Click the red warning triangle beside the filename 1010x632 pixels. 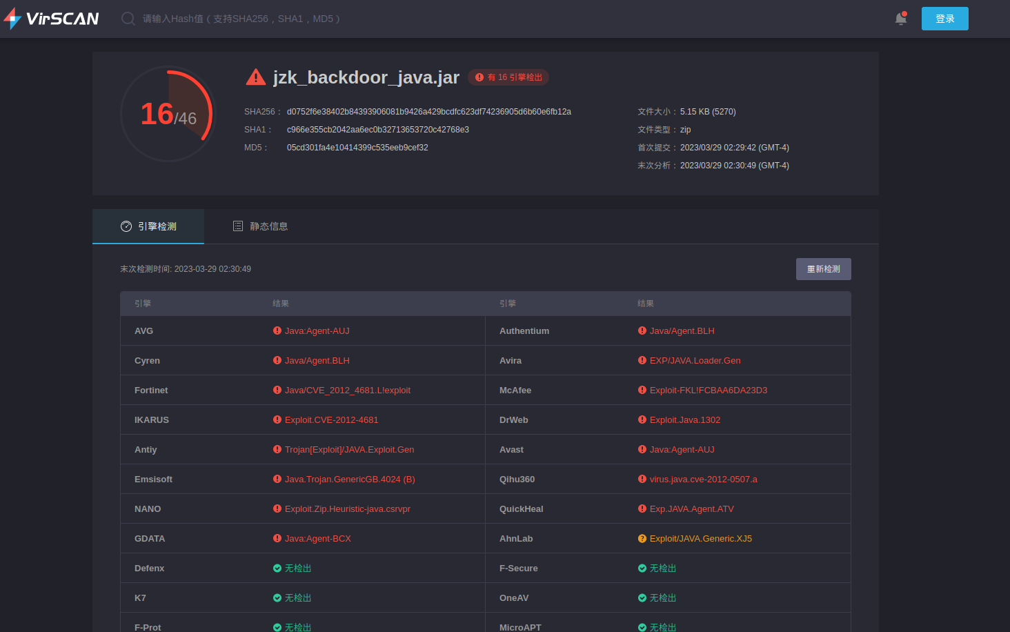pyautogui.click(x=256, y=77)
